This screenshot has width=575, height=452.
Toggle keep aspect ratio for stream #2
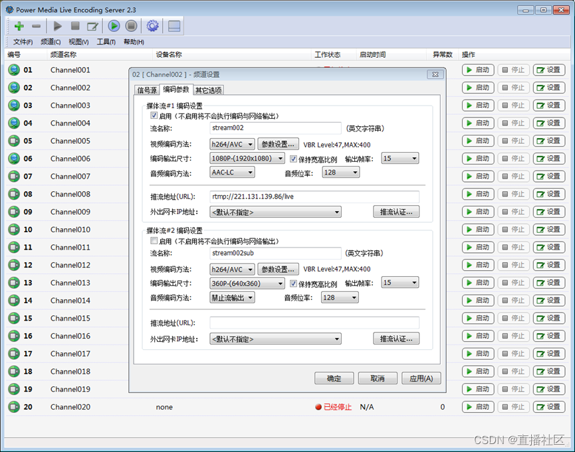[293, 283]
